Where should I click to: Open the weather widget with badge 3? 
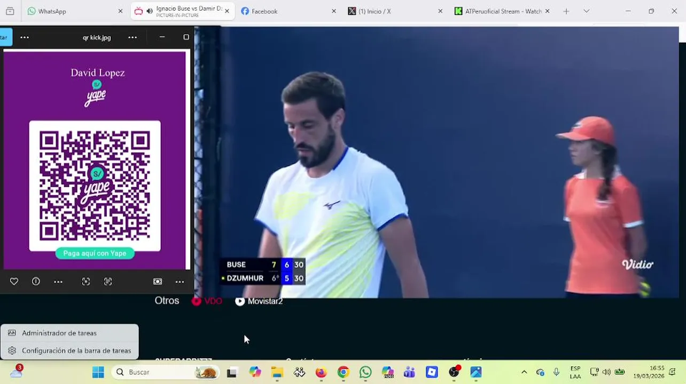(x=17, y=372)
